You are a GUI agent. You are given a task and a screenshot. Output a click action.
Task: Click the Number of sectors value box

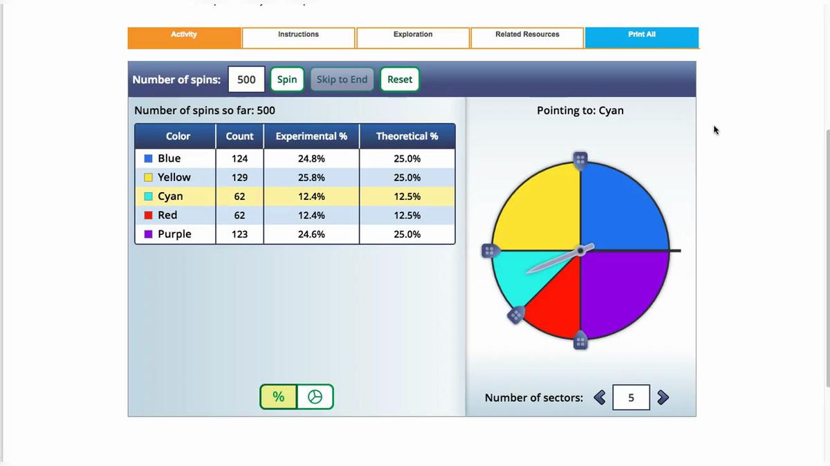pyautogui.click(x=631, y=398)
